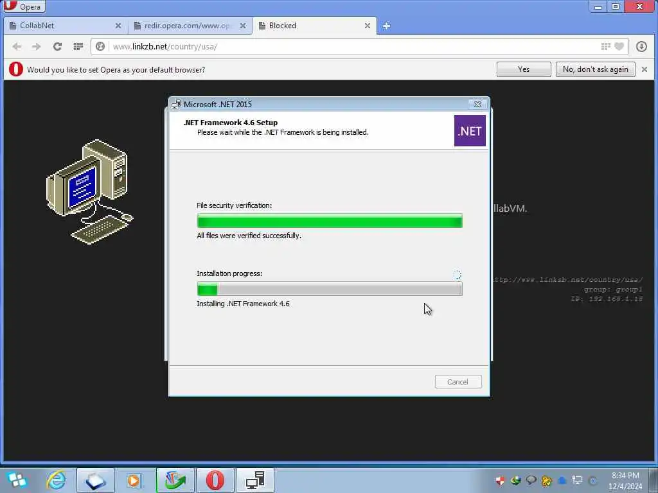Close the redir.opera.com tab
Screen dimensions: 658x493
pyautogui.click(x=242, y=26)
